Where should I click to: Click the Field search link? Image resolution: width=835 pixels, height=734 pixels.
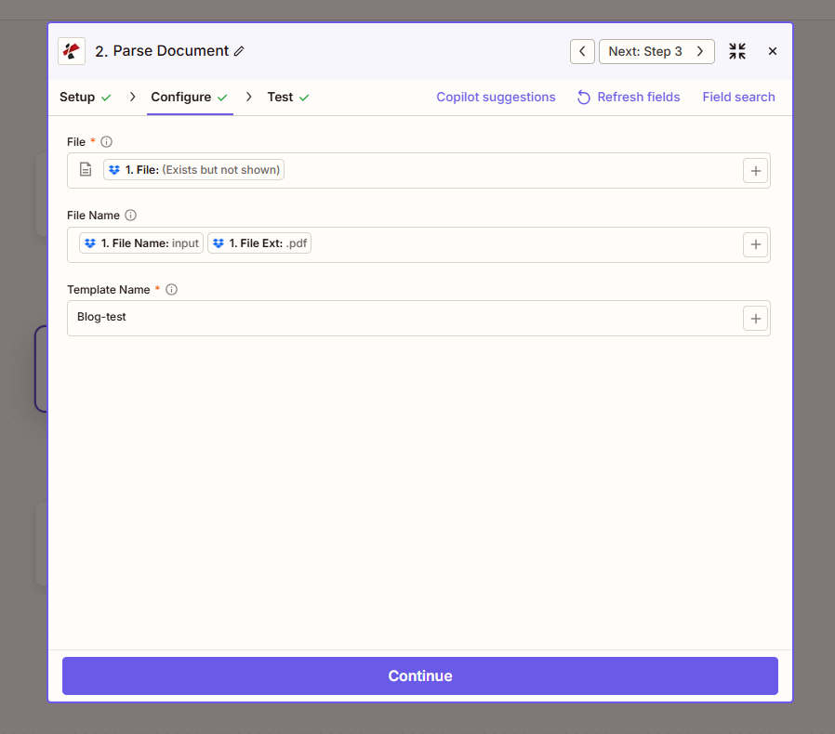[x=738, y=97]
